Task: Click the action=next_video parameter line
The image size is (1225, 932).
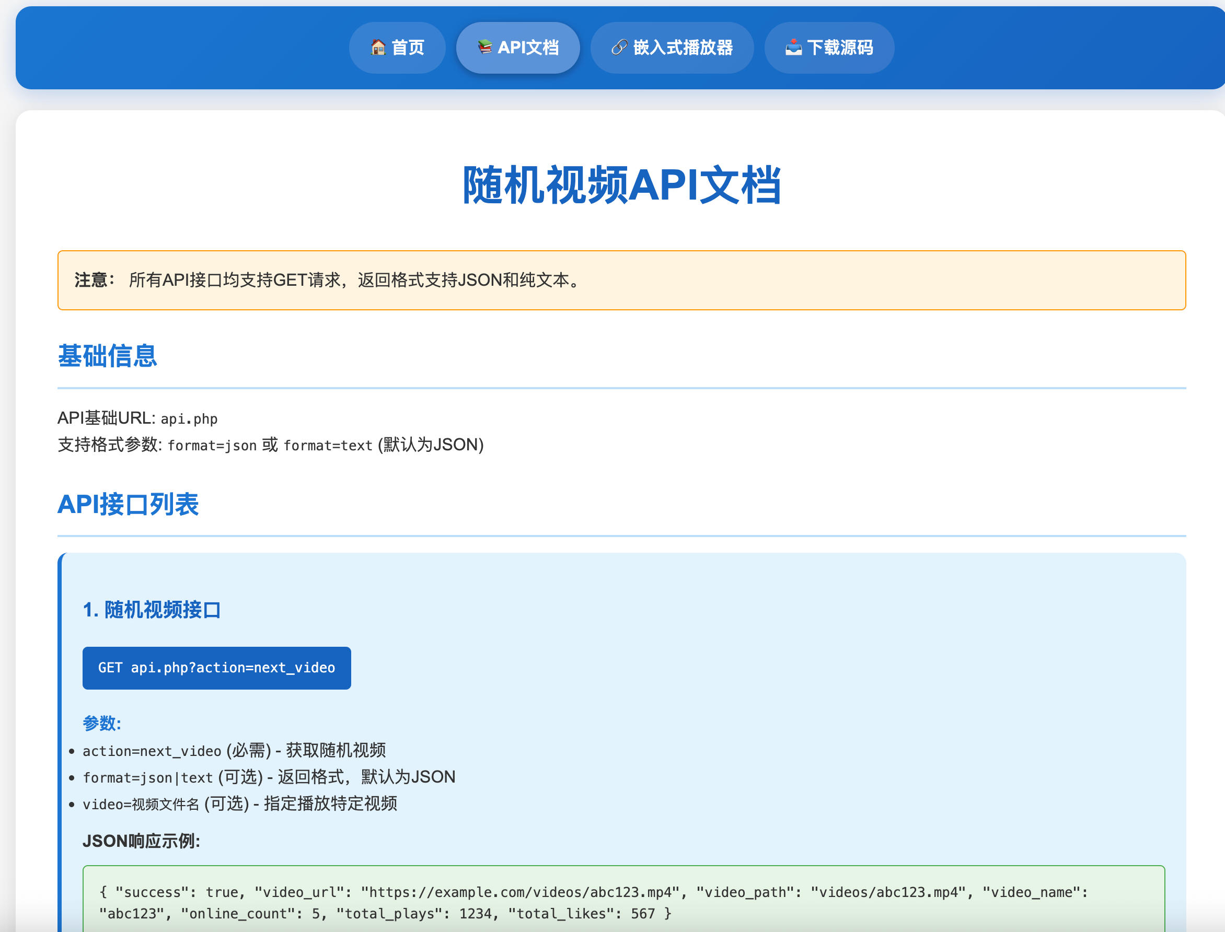Action: coord(234,751)
